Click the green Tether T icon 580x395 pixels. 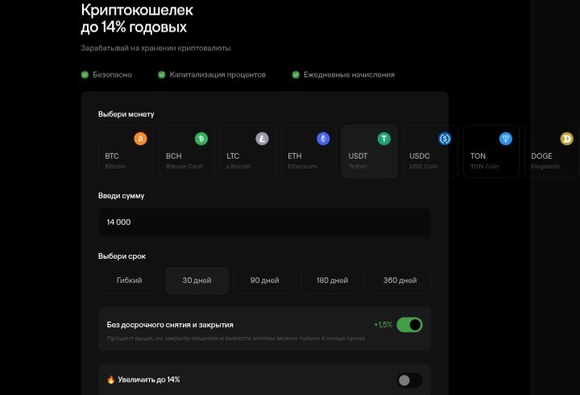click(384, 139)
